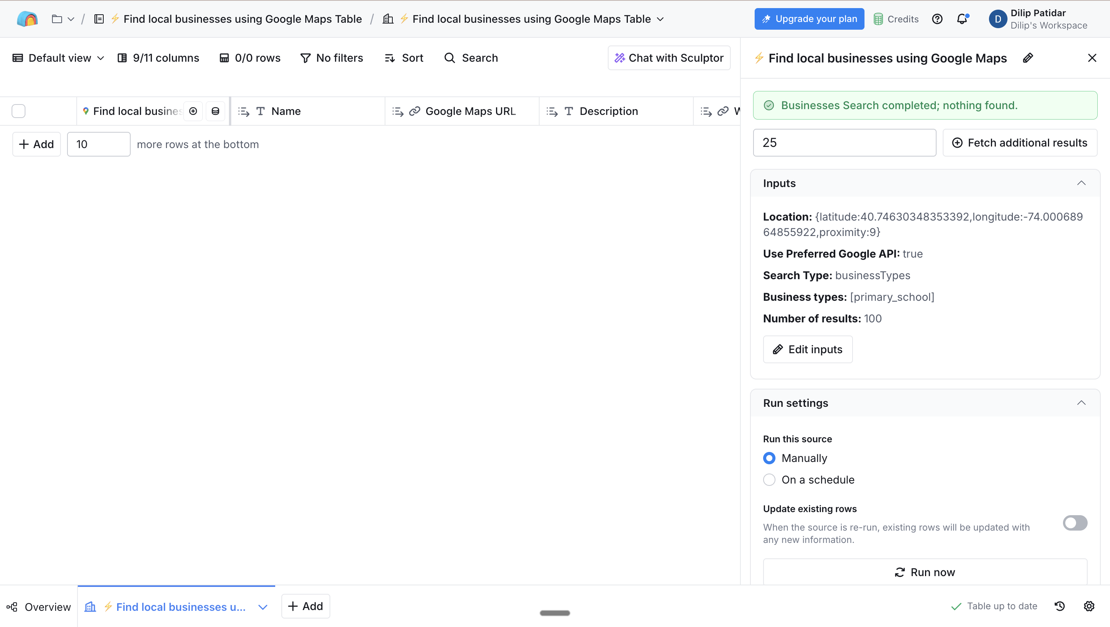The height and width of the screenshot is (627, 1110).
Task: Check the select-all rows checkbox
Action: click(x=18, y=111)
